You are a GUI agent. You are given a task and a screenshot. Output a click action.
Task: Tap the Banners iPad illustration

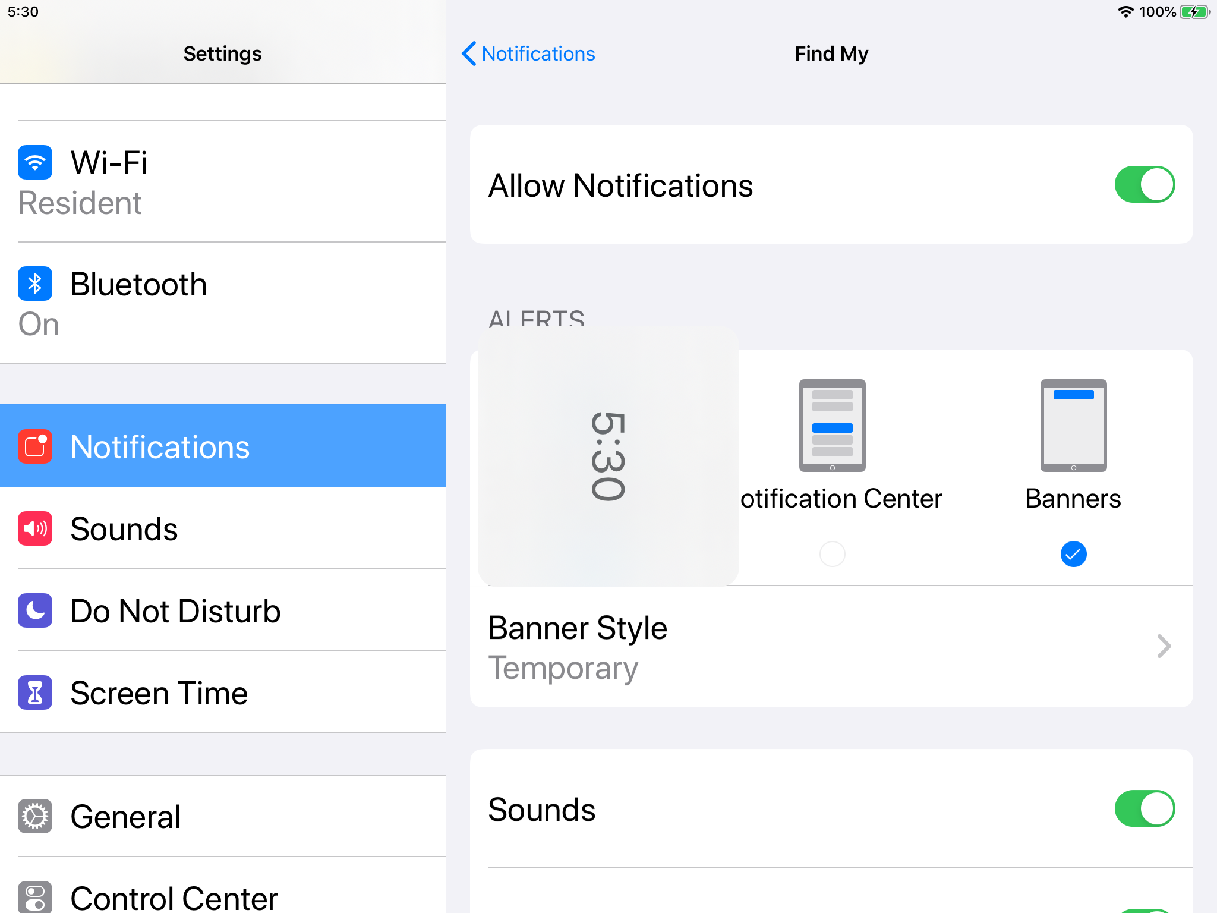click(x=1073, y=426)
